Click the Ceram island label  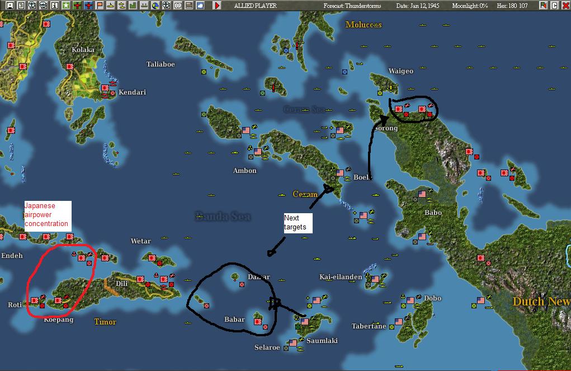tap(305, 194)
